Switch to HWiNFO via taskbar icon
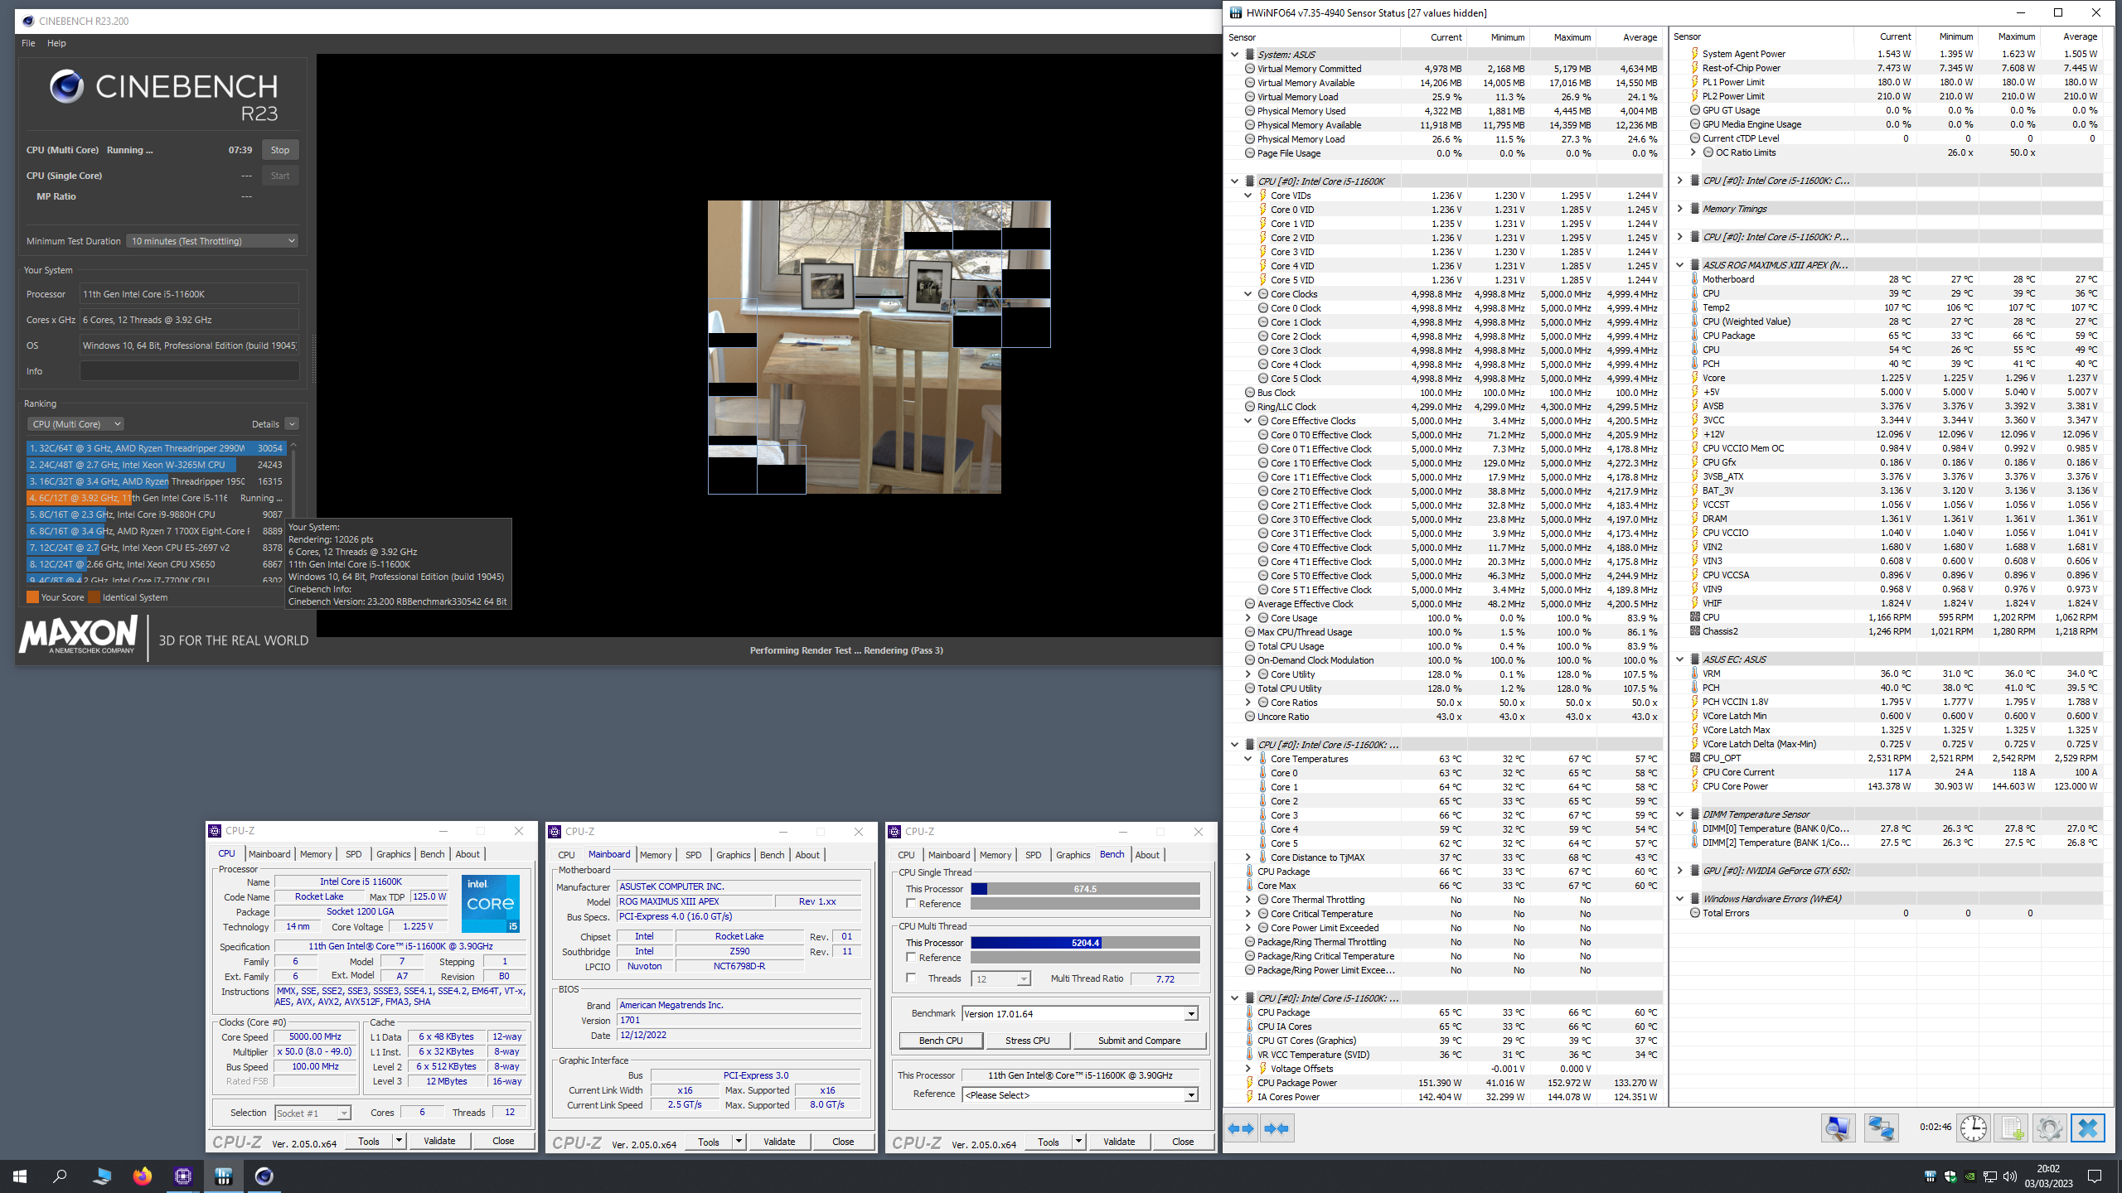The width and height of the screenshot is (2122, 1193). point(224,1176)
